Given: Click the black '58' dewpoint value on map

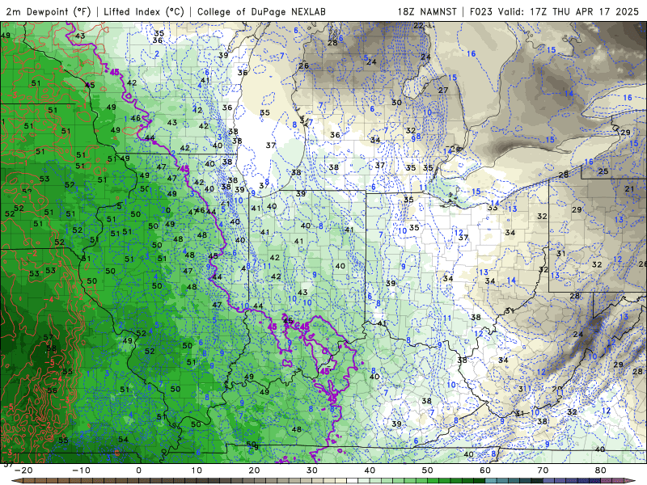Looking at the screenshot, I should pyautogui.click(x=51, y=348).
